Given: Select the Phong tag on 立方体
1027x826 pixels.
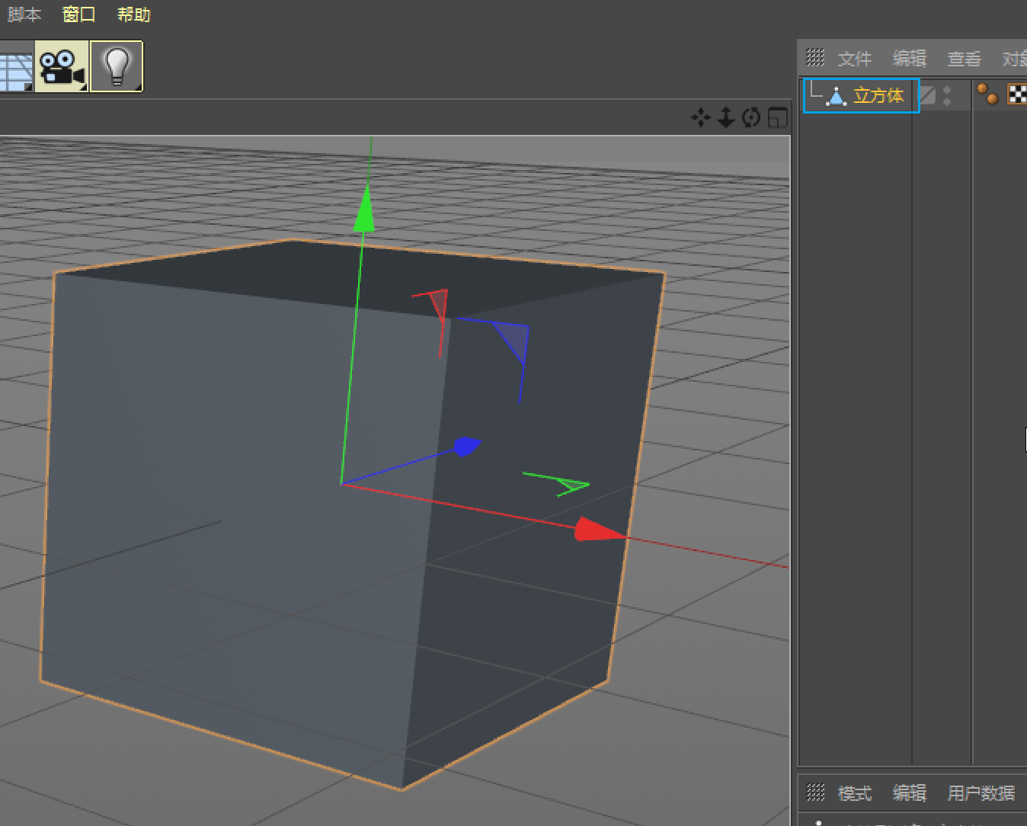Looking at the screenshot, I should click(x=987, y=94).
